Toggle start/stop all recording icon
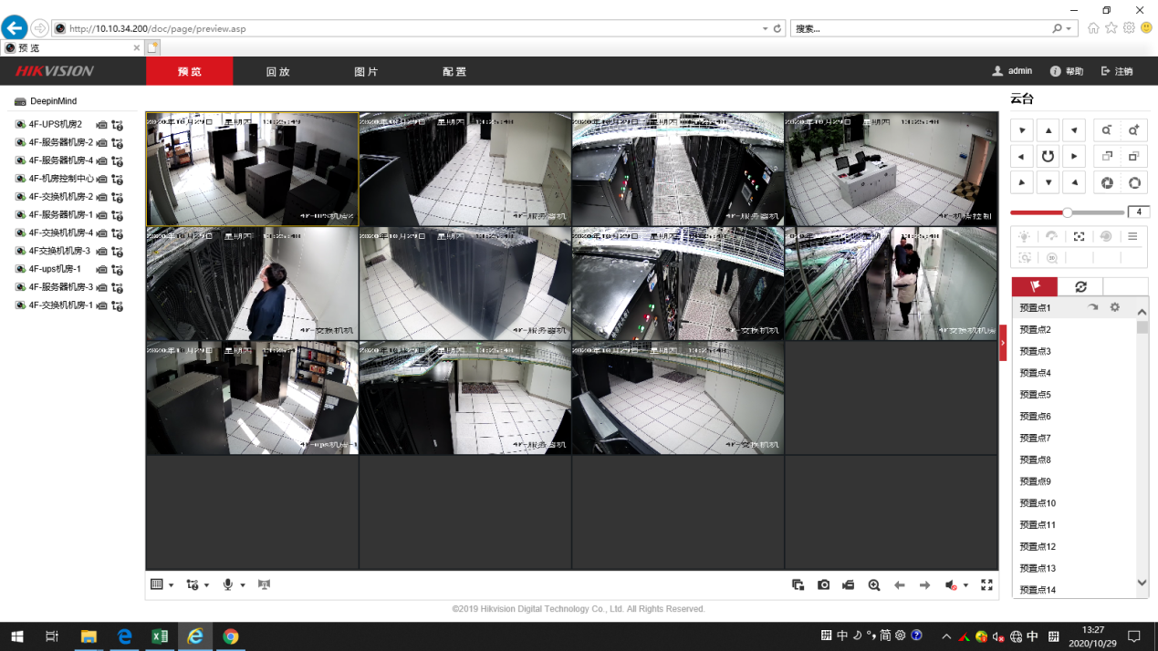The height and width of the screenshot is (651, 1158). [x=848, y=585]
